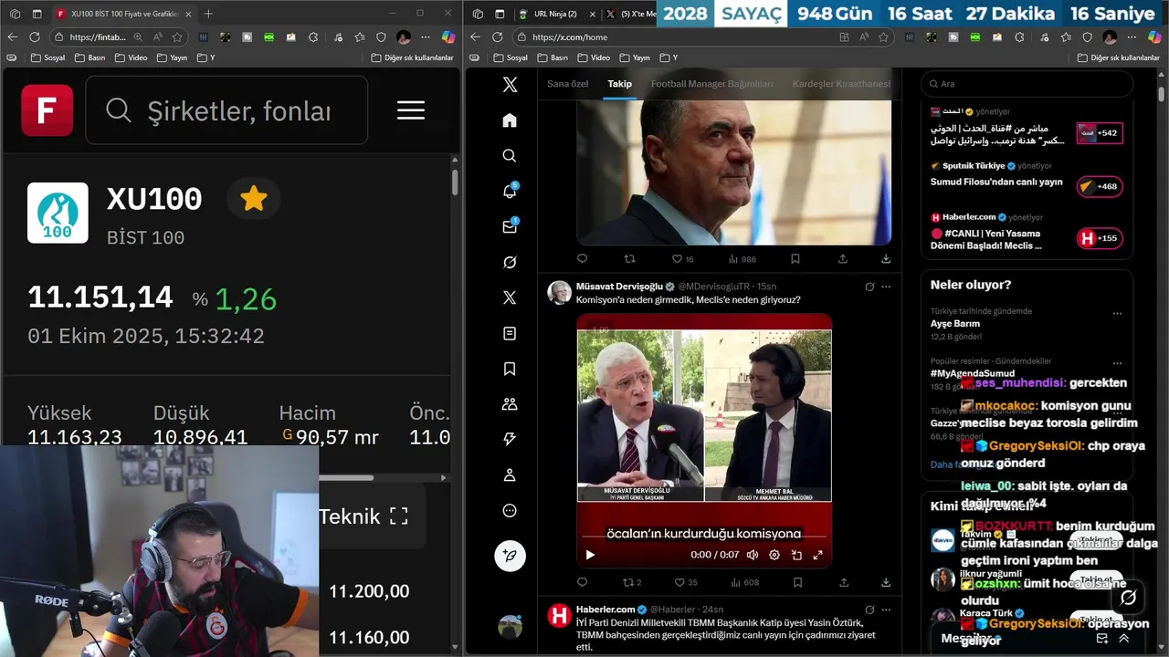Open the Fintables hamburger menu
The image size is (1169, 657).
[x=411, y=110]
